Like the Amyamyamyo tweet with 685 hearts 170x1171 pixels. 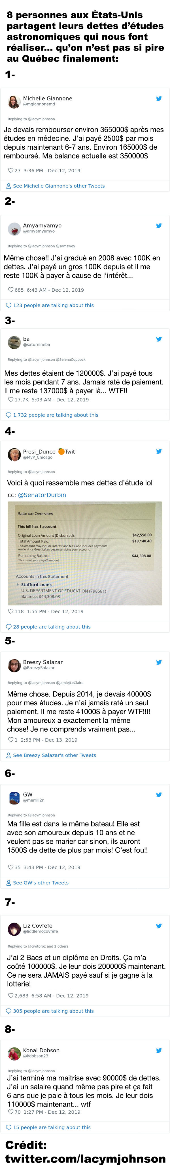click(x=11, y=290)
